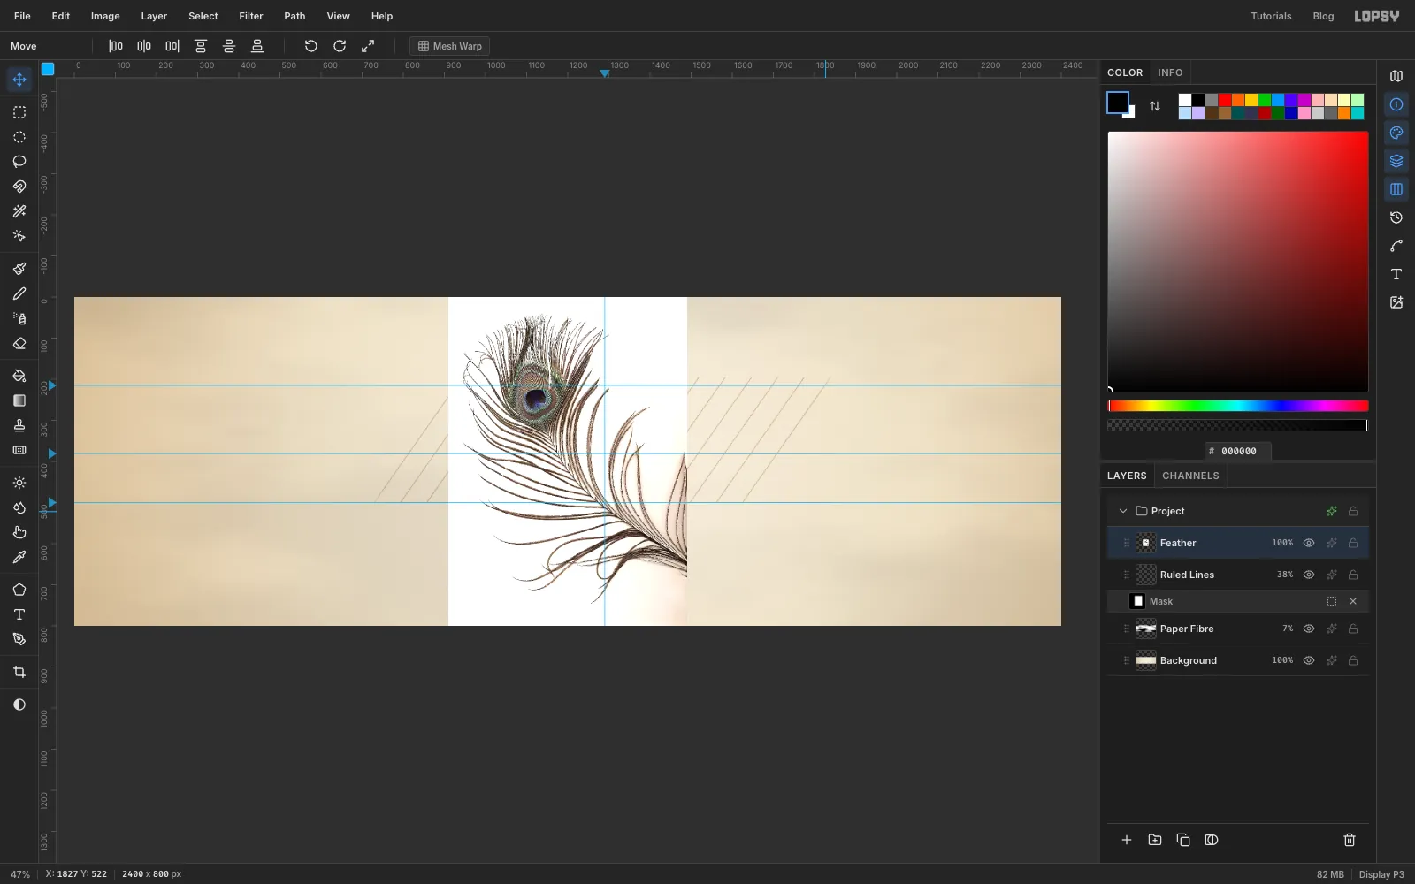Screen dimensions: 1415x884
Task: Click the Mesh Warp button
Action: [x=450, y=46]
